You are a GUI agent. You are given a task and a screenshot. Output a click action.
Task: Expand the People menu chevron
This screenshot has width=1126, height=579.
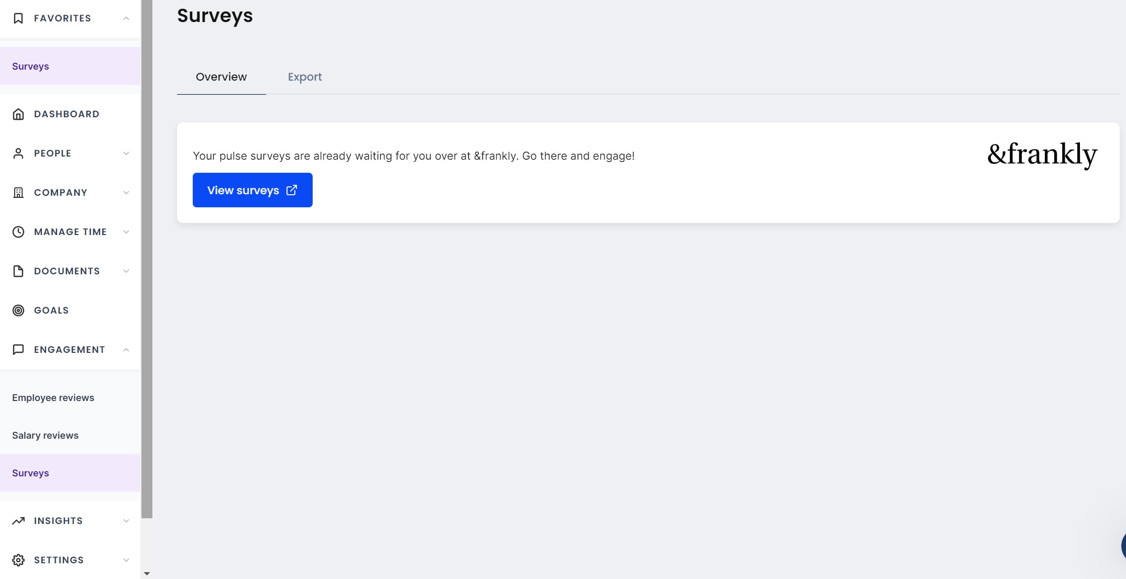tap(126, 153)
